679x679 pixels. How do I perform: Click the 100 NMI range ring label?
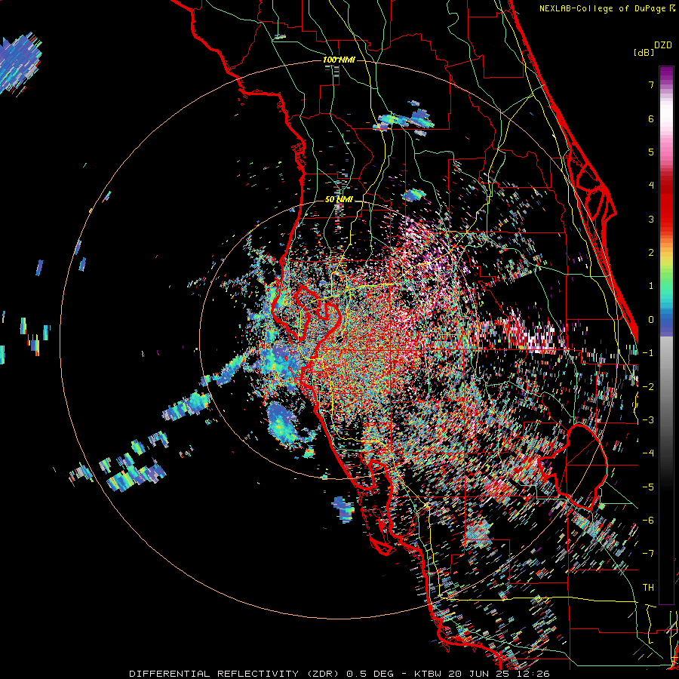[x=339, y=60]
